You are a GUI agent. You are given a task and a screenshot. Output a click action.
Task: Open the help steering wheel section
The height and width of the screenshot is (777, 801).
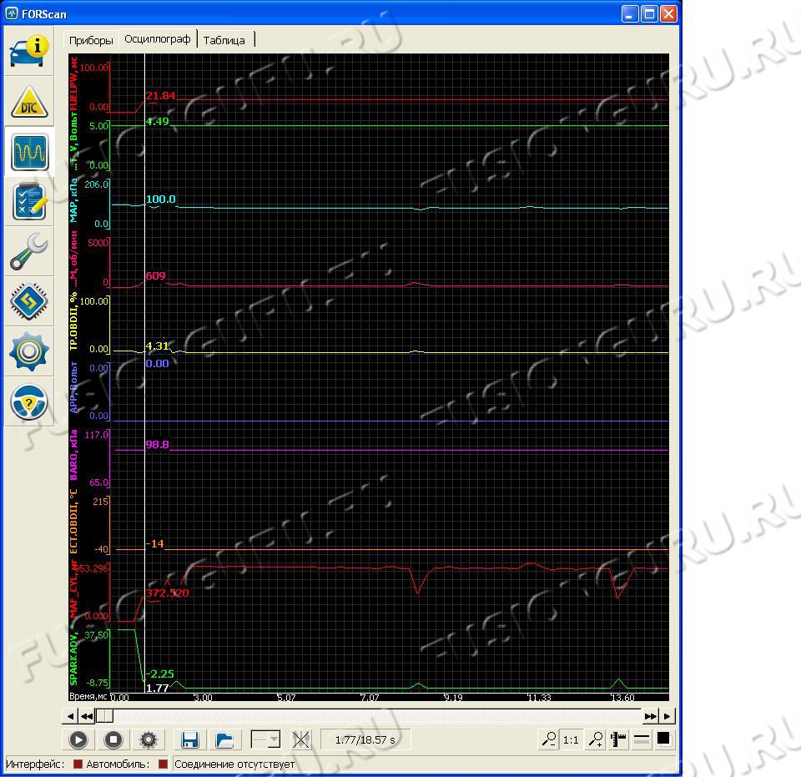coord(29,402)
